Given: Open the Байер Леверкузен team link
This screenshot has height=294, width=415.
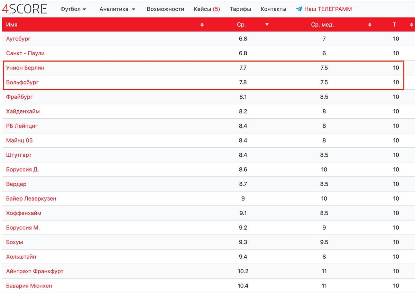Looking at the screenshot, I should click(31, 199).
